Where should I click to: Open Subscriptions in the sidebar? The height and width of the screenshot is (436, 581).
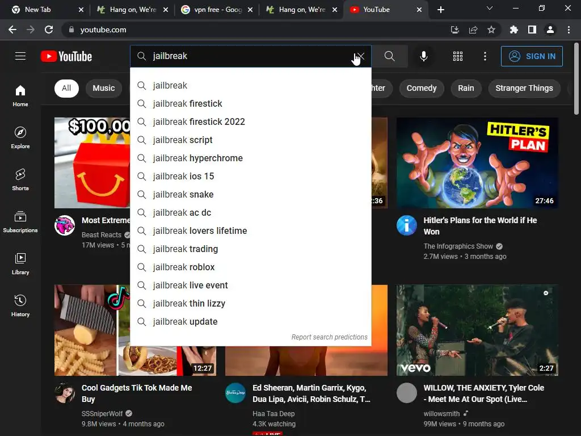(x=20, y=222)
